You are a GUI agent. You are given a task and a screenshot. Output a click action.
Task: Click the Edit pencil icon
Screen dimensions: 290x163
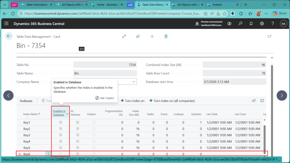(x=124, y=36)
